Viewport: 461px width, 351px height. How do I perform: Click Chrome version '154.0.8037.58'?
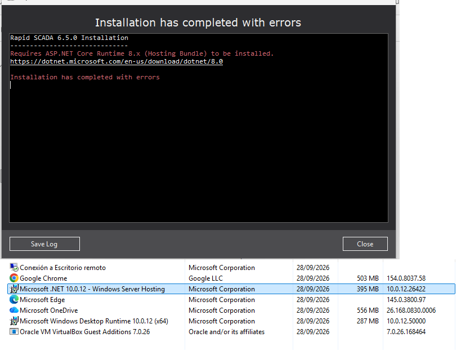[x=406, y=278]
